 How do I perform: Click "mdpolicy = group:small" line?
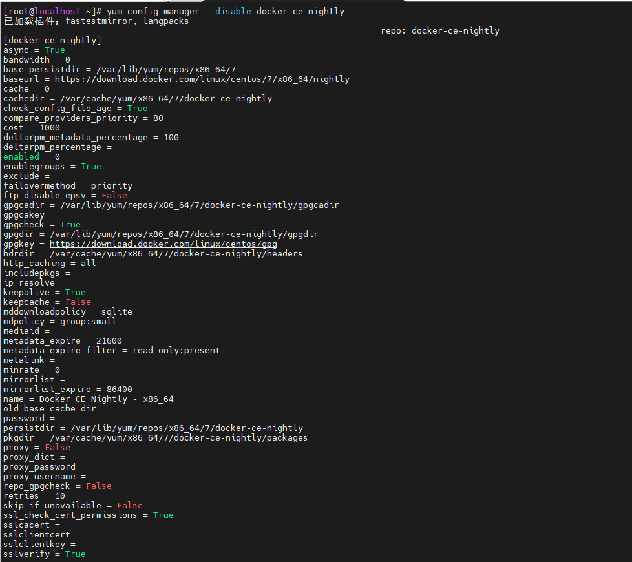pos(59,322)
